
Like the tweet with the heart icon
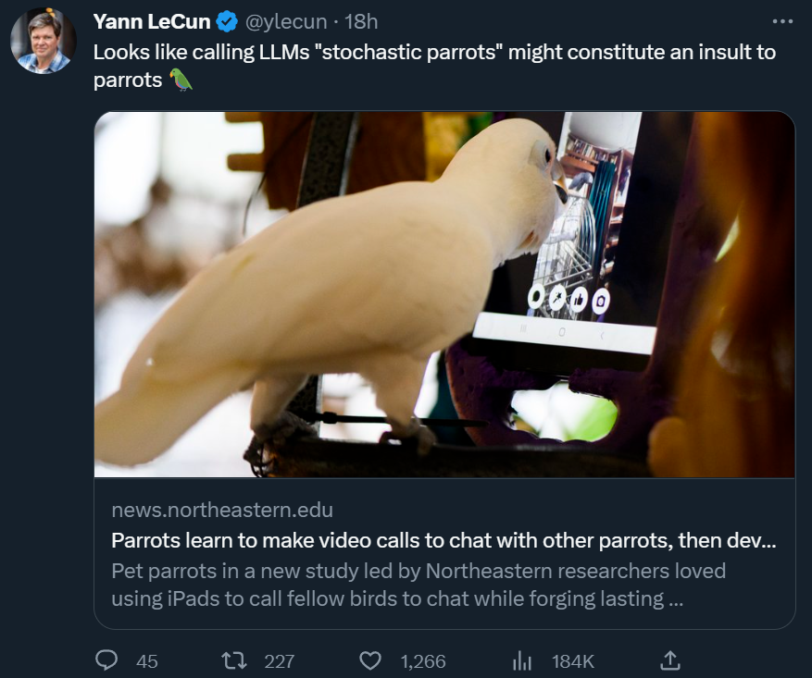pyautogui.click(x=370, y=661)
